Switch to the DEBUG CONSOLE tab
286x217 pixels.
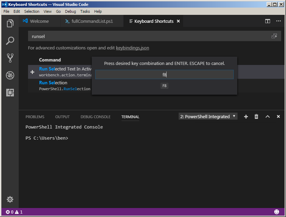96,117
